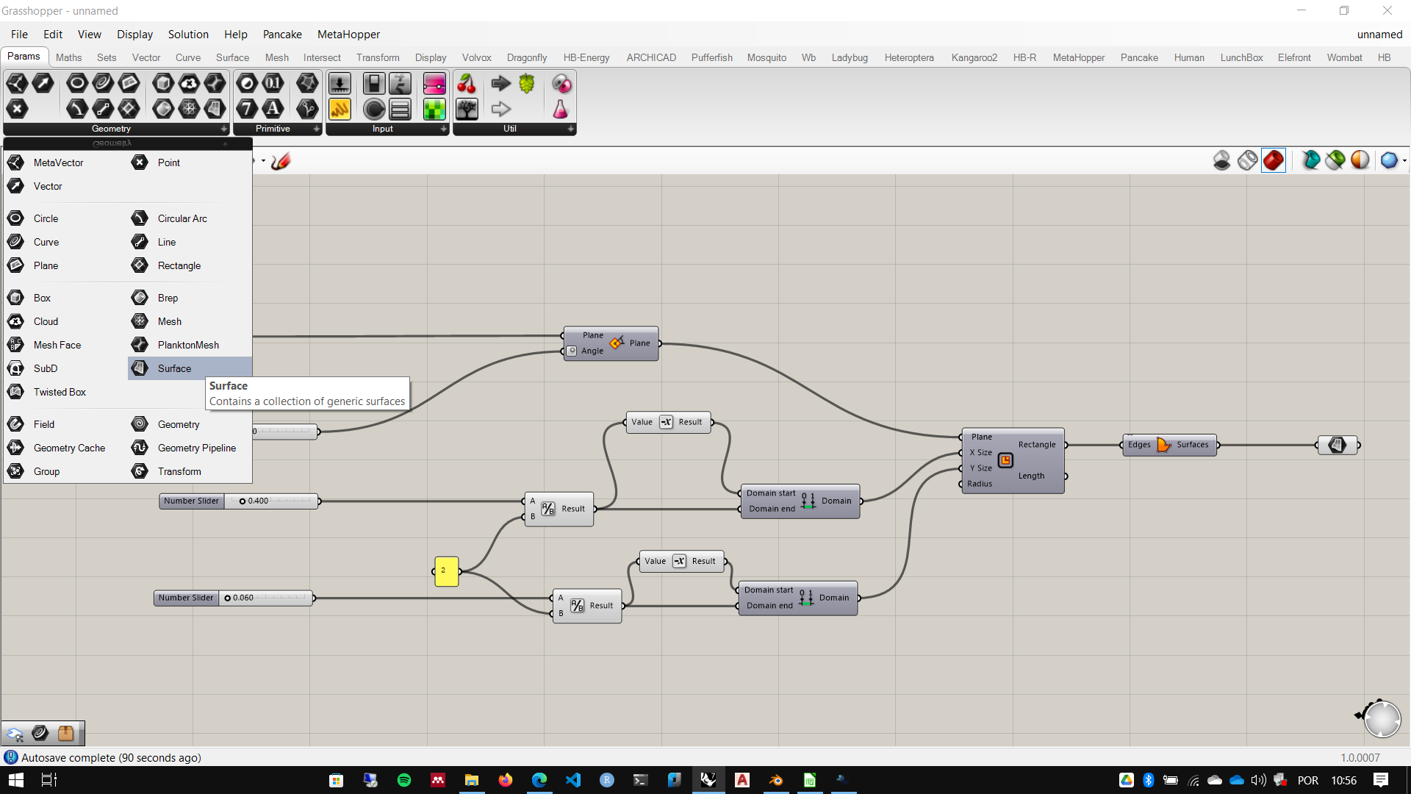Switch to the Ladybug tab
Viewport: 1411px width, 794px height.
coord(850,57)
